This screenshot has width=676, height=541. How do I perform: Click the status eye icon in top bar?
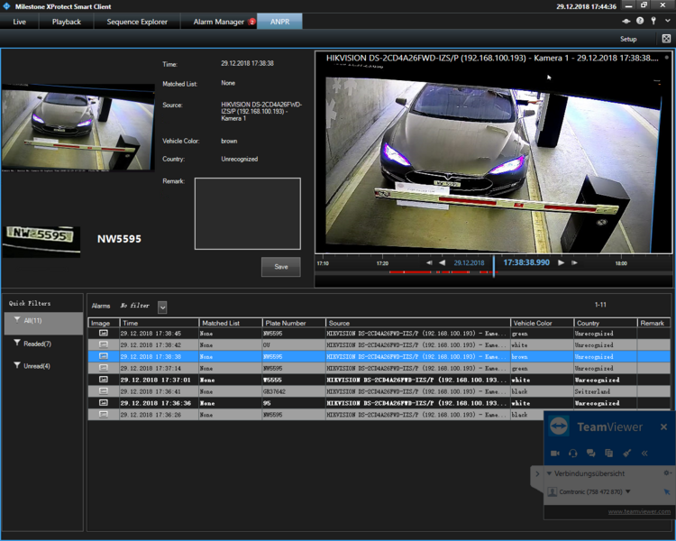(626, 21)
